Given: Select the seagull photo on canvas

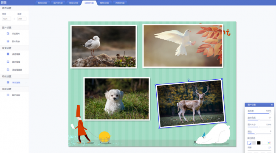Looking at the screenshot, I should point(104,47).
